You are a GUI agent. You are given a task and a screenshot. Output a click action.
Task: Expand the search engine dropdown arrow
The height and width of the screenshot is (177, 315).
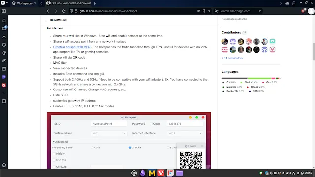tap(260, 11)
